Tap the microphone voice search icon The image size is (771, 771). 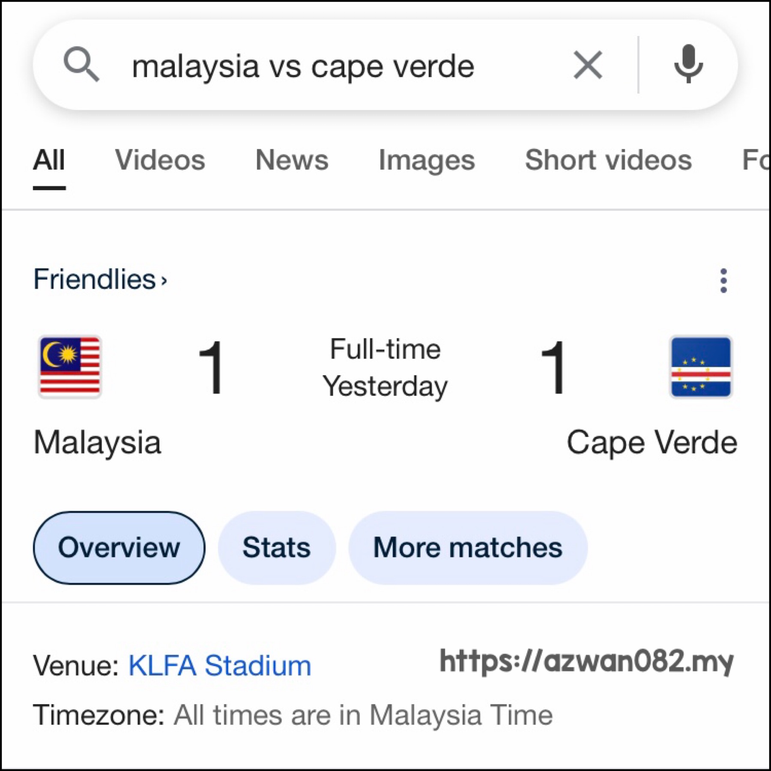click(x=688, y=64)
